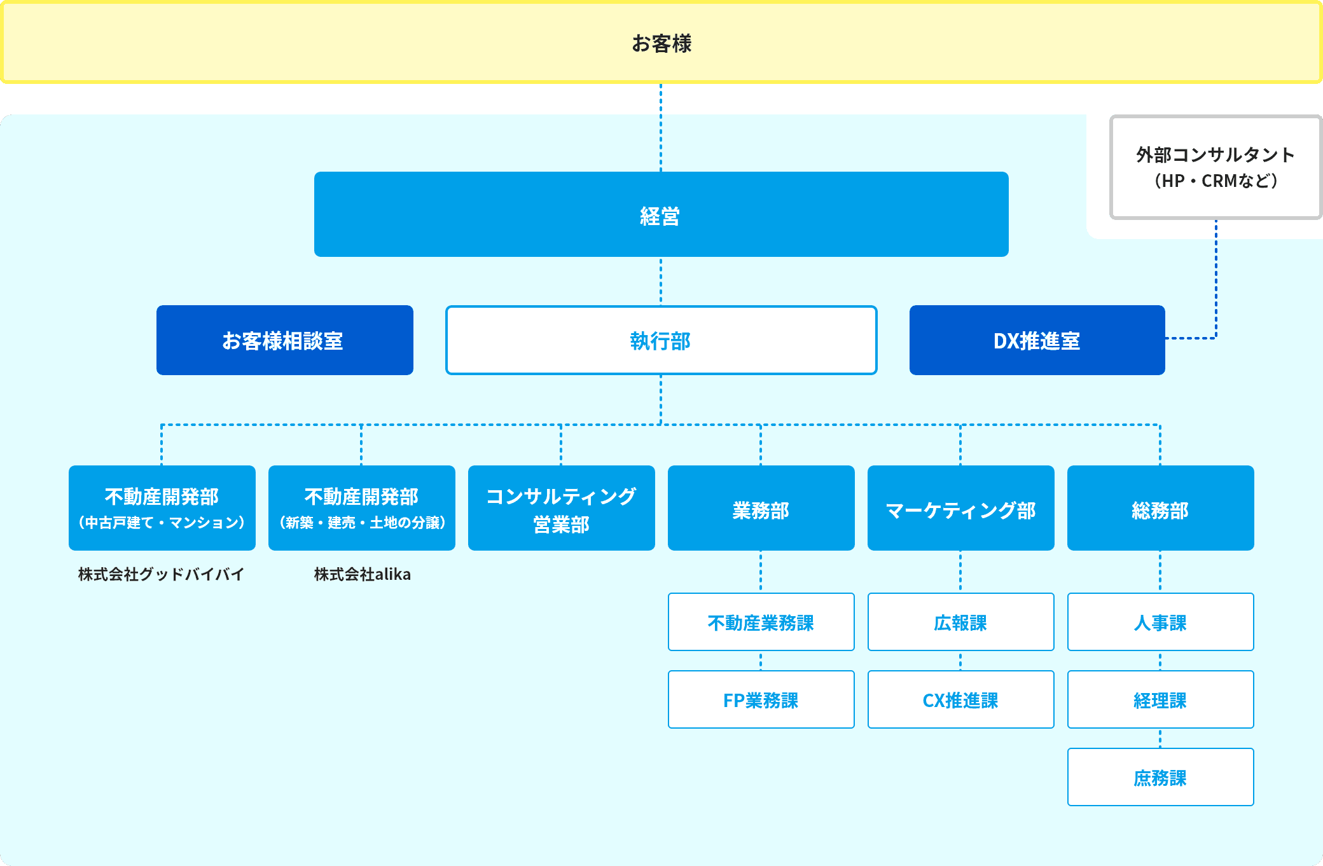The height and width of the screenshot is (866, 1323).
Task: Click the 総務部 box
Action: [1160, 508]
